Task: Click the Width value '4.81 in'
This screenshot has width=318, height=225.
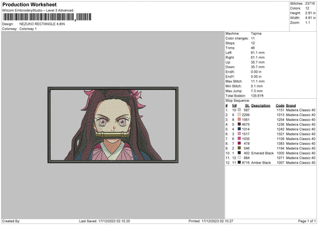Action: tap(310, 18)
